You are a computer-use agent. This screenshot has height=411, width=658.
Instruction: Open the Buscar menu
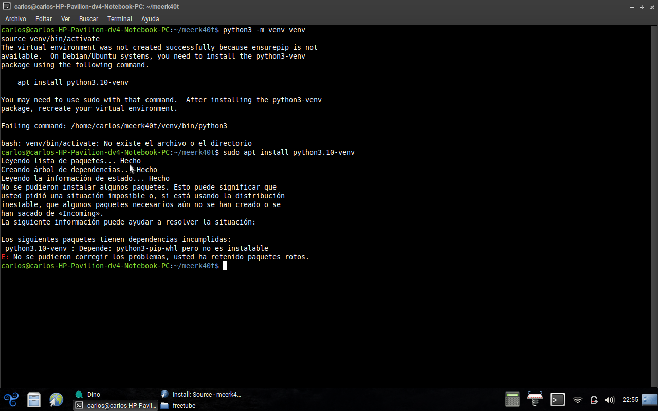(88, 19)
